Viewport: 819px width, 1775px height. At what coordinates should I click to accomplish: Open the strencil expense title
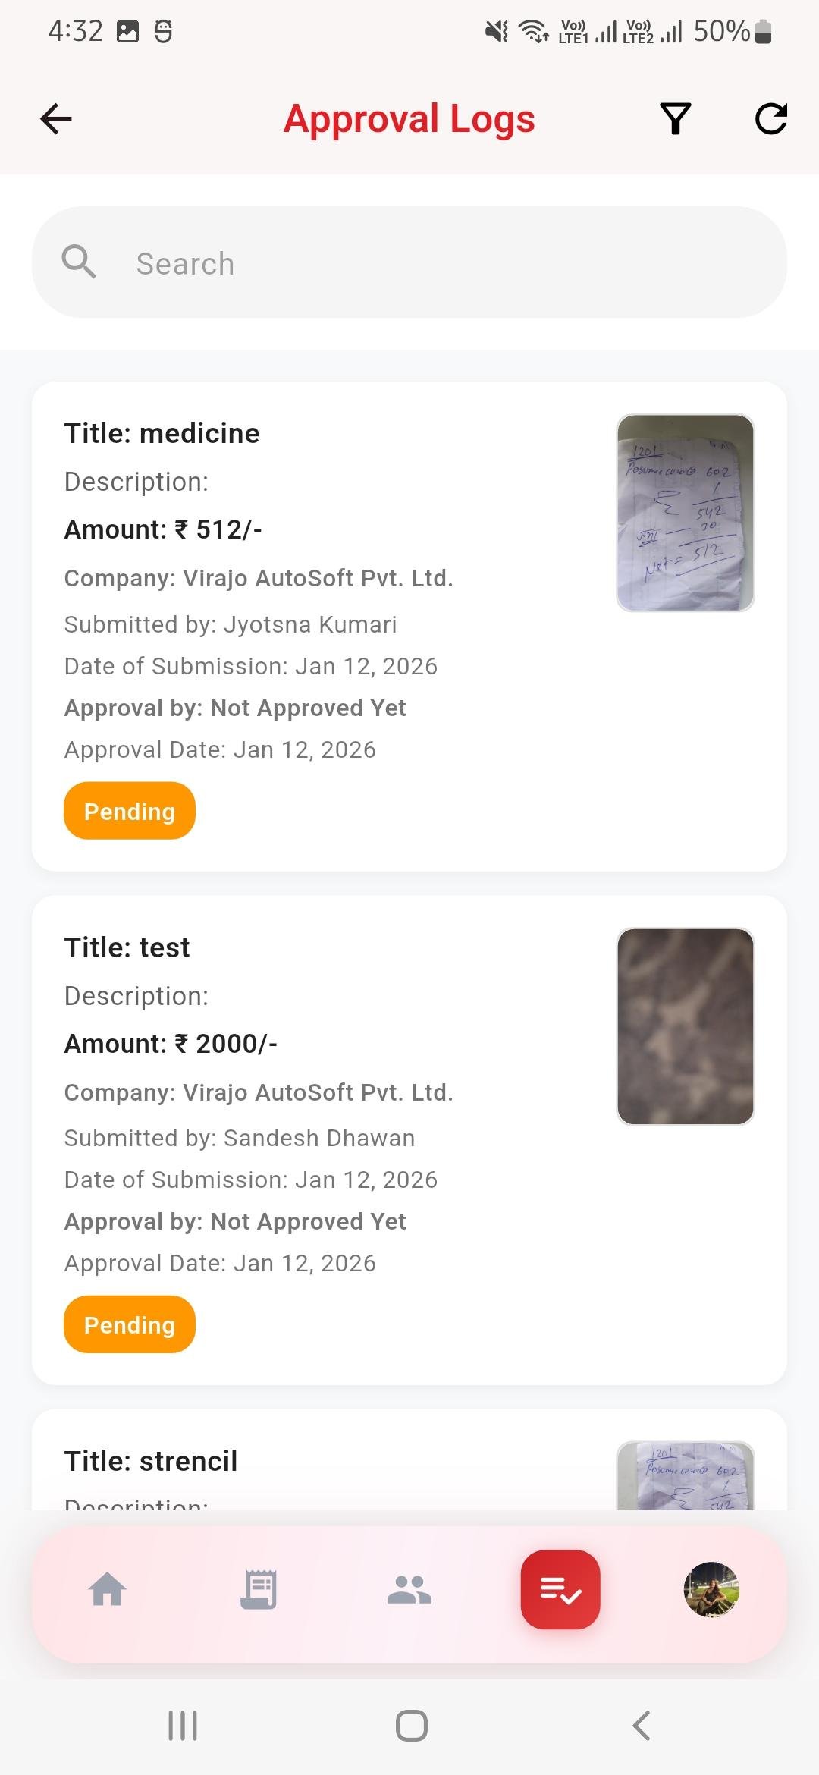click(x=151, y=1461)
